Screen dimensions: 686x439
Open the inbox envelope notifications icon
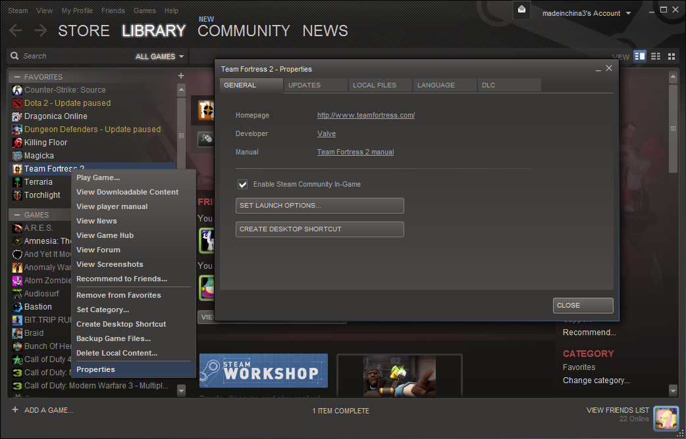pos(521,10)
